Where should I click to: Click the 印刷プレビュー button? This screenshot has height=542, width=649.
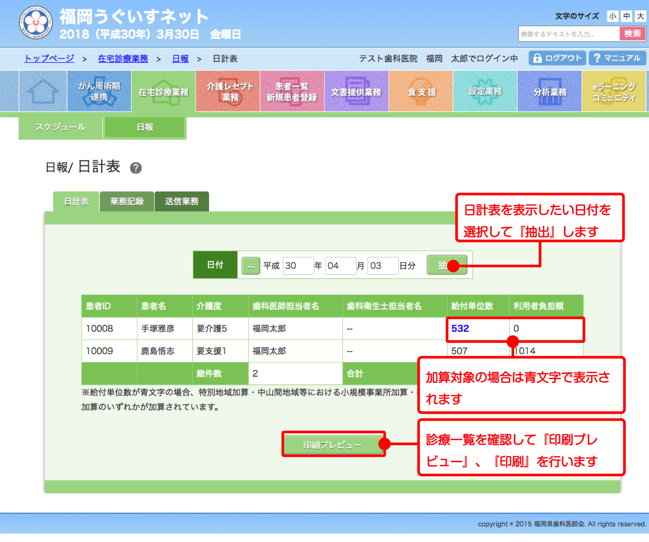pyautogui.click(x=333, y=445)
